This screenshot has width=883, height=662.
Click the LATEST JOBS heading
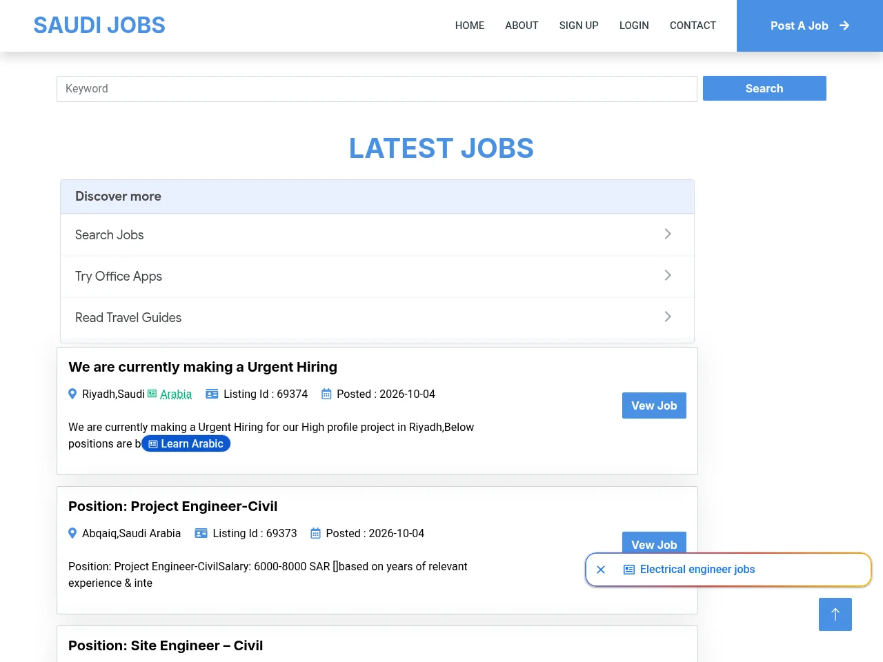point(441,148)
